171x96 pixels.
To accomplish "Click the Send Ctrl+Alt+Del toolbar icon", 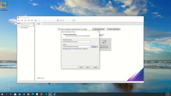I will pos(45,21).
